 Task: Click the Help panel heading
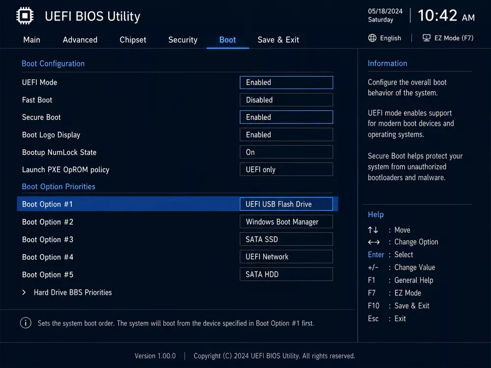tap(376, 214)
